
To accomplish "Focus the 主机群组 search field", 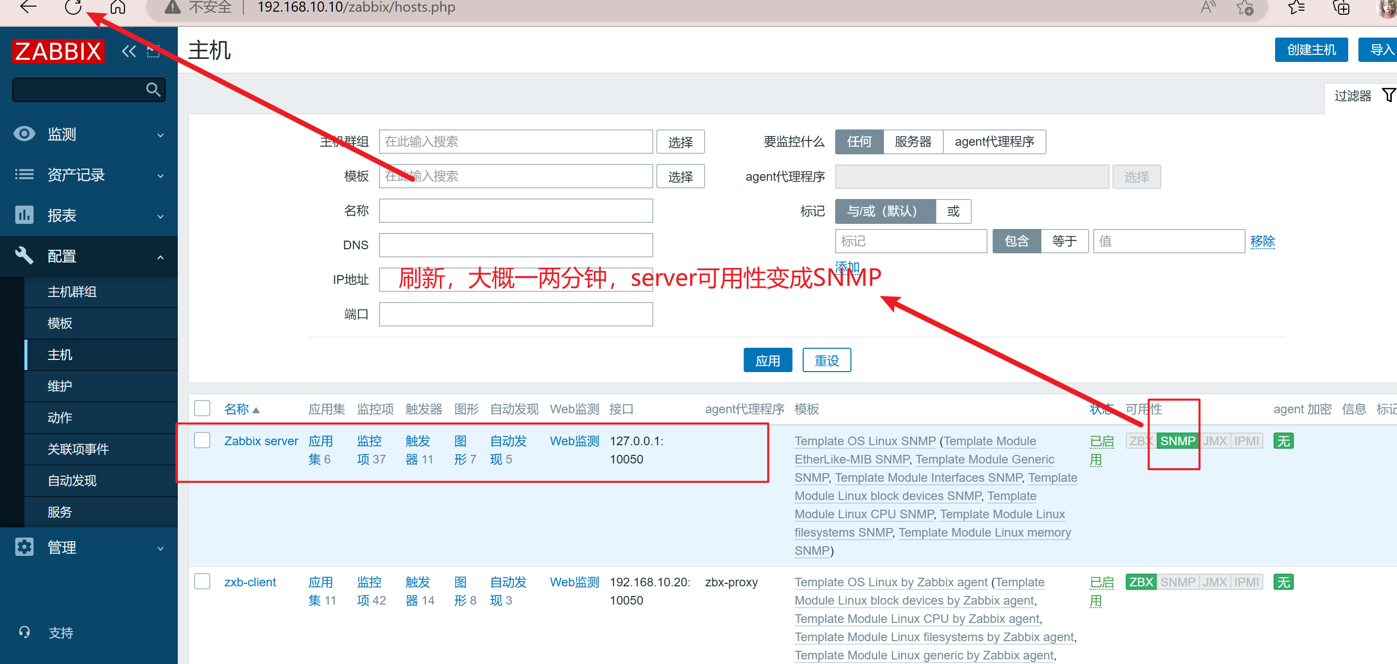I will [x=516, y=142].
